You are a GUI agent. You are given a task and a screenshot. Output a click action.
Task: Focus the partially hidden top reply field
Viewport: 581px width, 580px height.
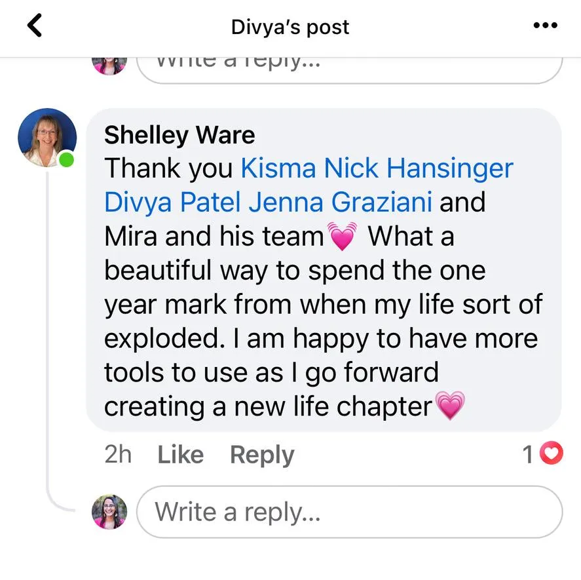pyautogui.click(x=350, y=71)
